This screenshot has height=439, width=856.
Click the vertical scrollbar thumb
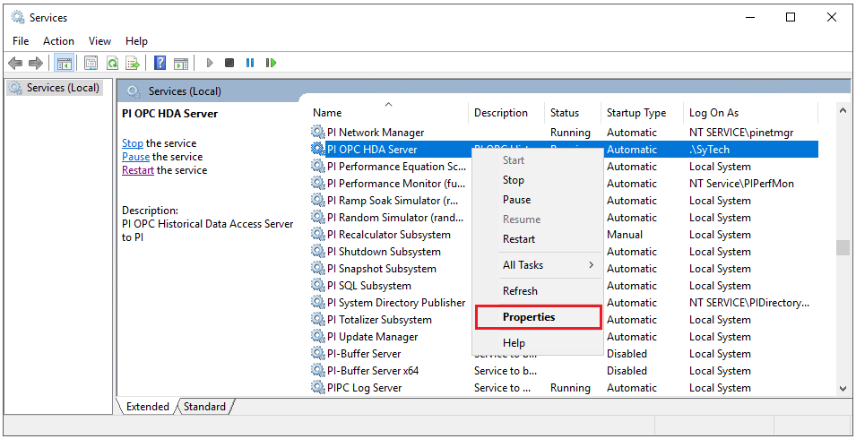coord(843,247)
